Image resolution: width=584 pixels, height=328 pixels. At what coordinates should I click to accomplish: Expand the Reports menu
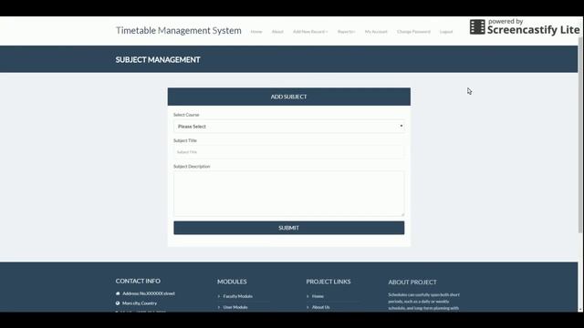click(x=347, y=32)
